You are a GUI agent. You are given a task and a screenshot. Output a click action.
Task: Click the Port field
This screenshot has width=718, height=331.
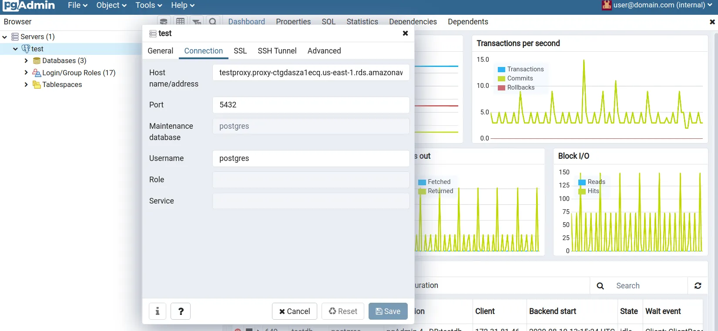click(311, 105)
